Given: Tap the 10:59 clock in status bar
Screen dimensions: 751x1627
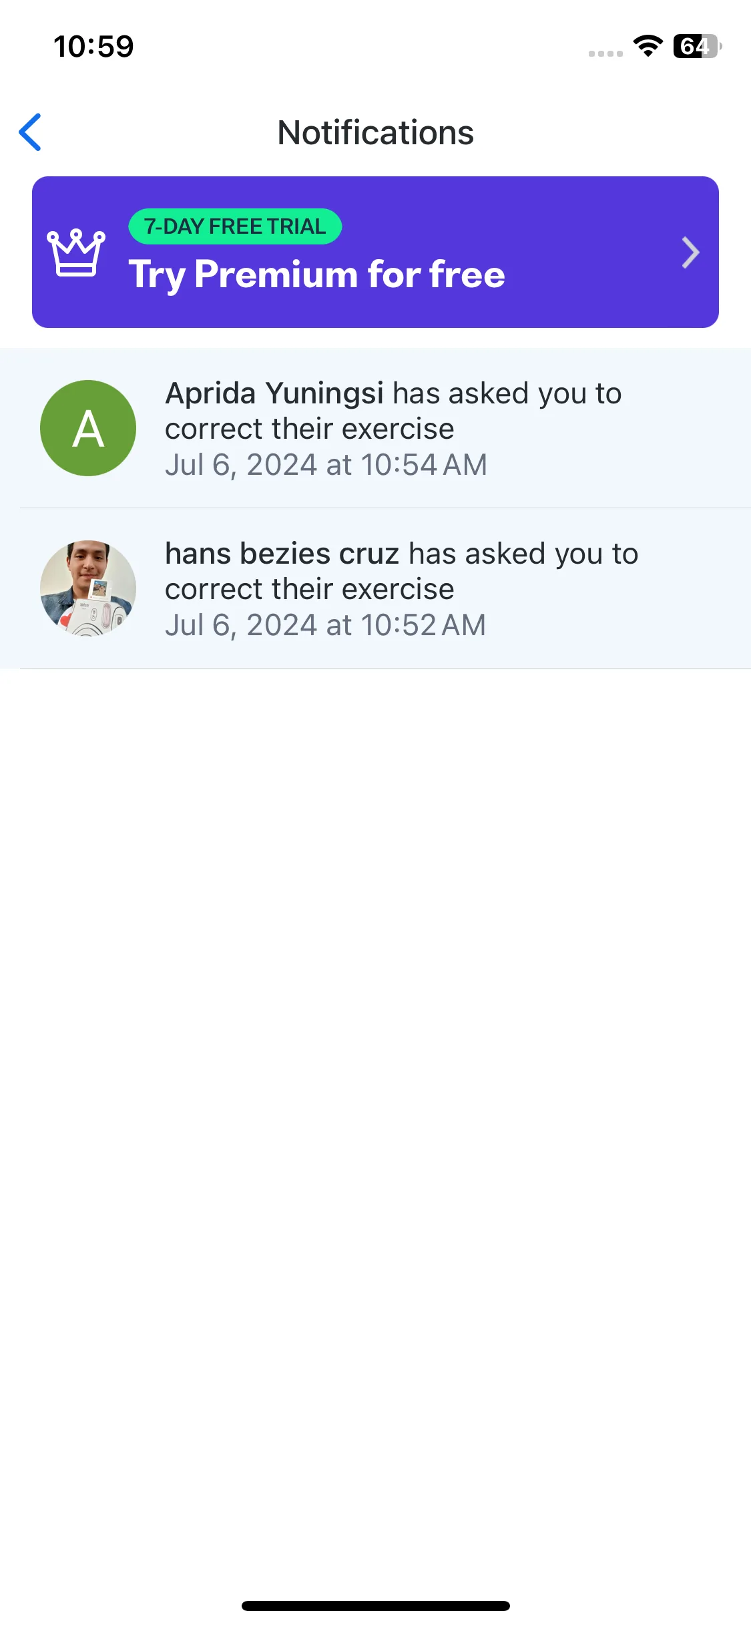Looking at the screenshot, I should pyautogui.click(x=93, y=46).
